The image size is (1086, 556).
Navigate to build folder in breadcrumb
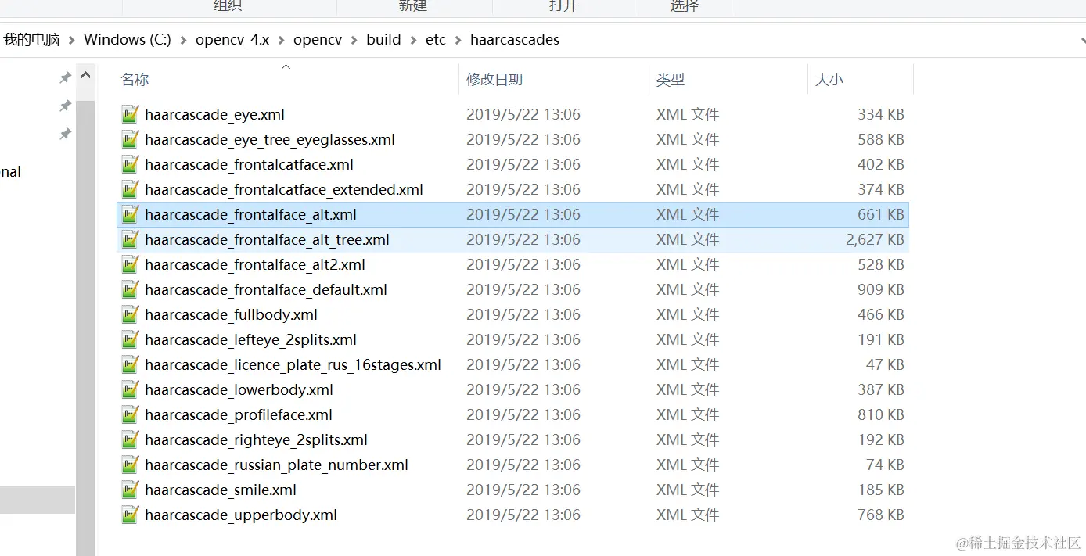tap(383, 40)
